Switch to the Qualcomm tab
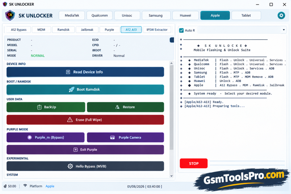The image size is (291, 194). pos(99,15)
